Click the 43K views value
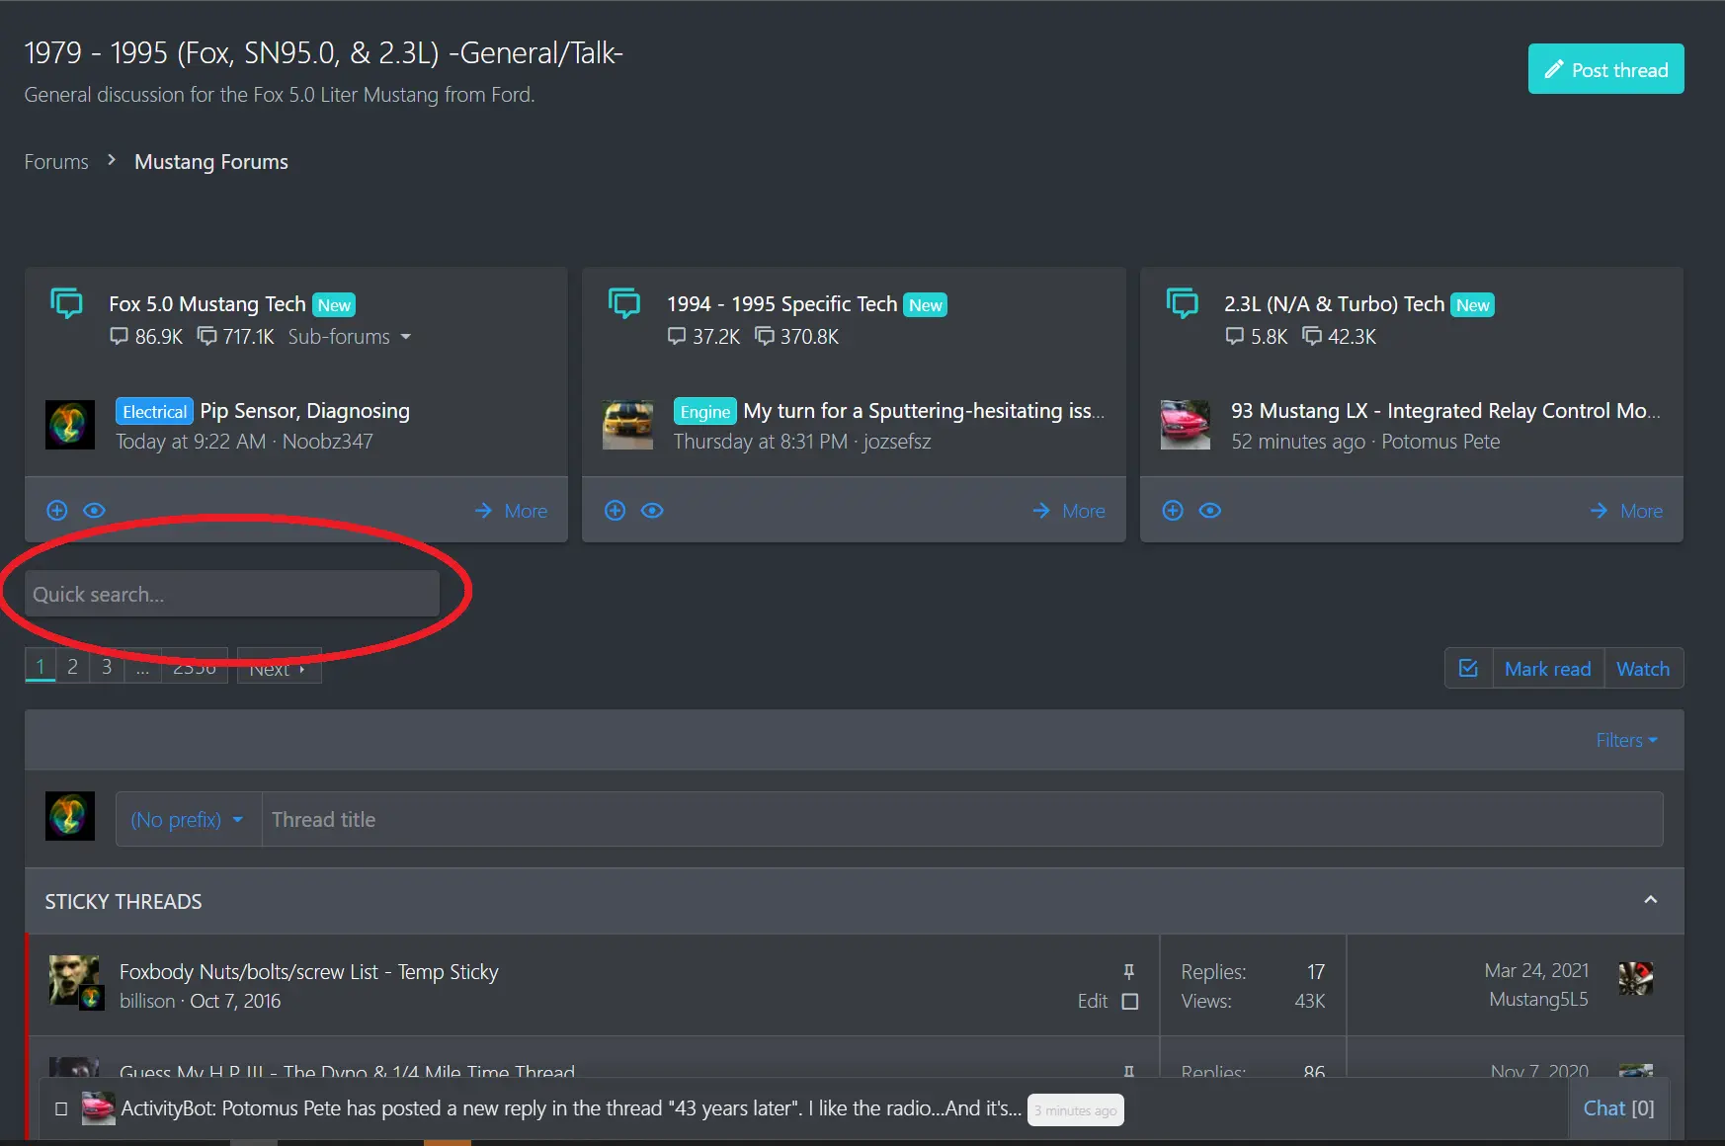This screenshot has height=1146, width=1725. tap(1310, 1001)
